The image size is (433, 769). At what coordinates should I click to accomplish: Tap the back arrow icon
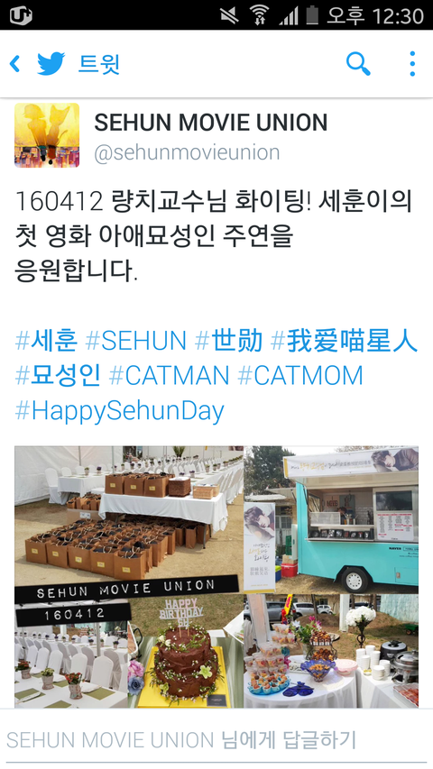click(x=14, y=64)
